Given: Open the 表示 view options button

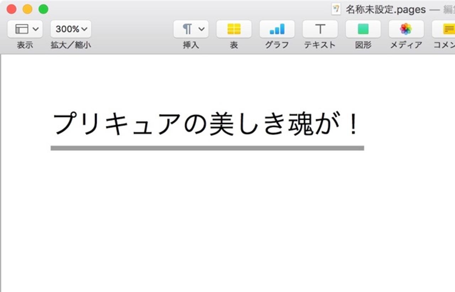Looking at the screenshot, I should 25,29.
